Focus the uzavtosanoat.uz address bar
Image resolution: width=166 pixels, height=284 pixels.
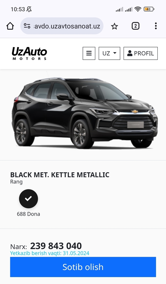(x=62, y=26)
